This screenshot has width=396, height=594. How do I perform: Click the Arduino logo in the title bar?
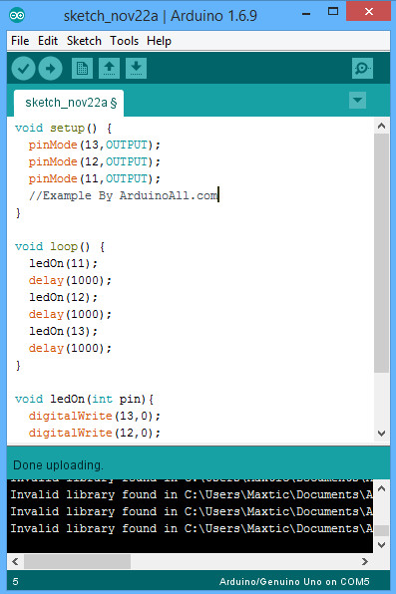click(17, 15)
